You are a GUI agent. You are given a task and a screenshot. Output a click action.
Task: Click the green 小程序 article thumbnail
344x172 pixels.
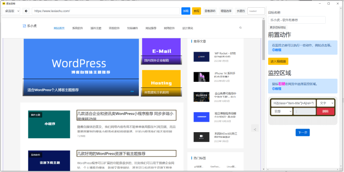click(x=49, y=124)
